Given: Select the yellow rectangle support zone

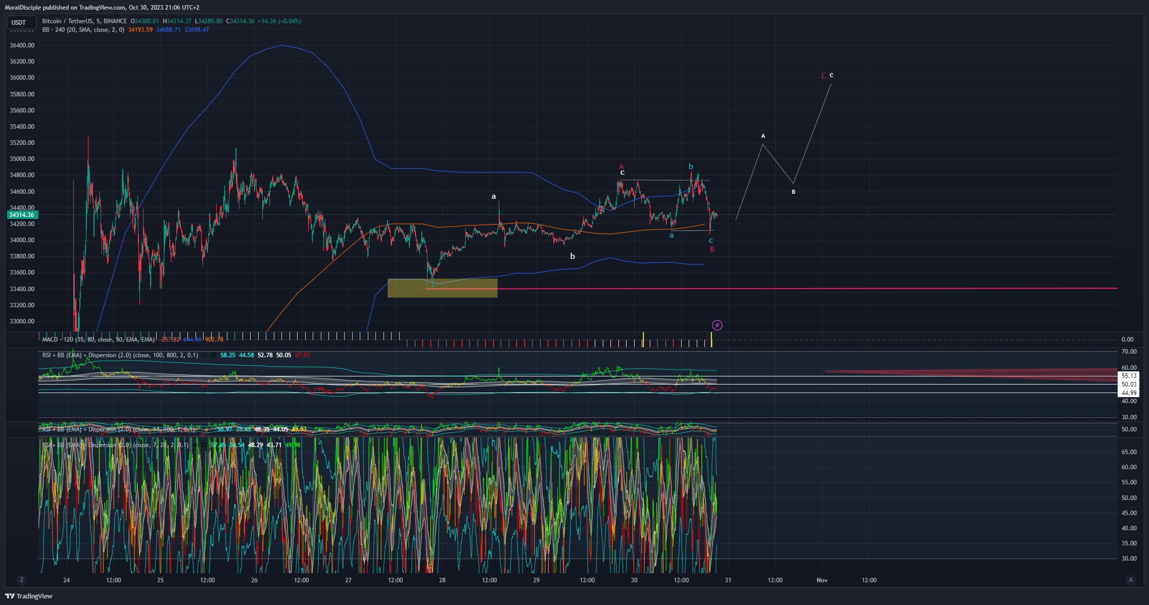Looking at the screenshot, I should [443, 288].
